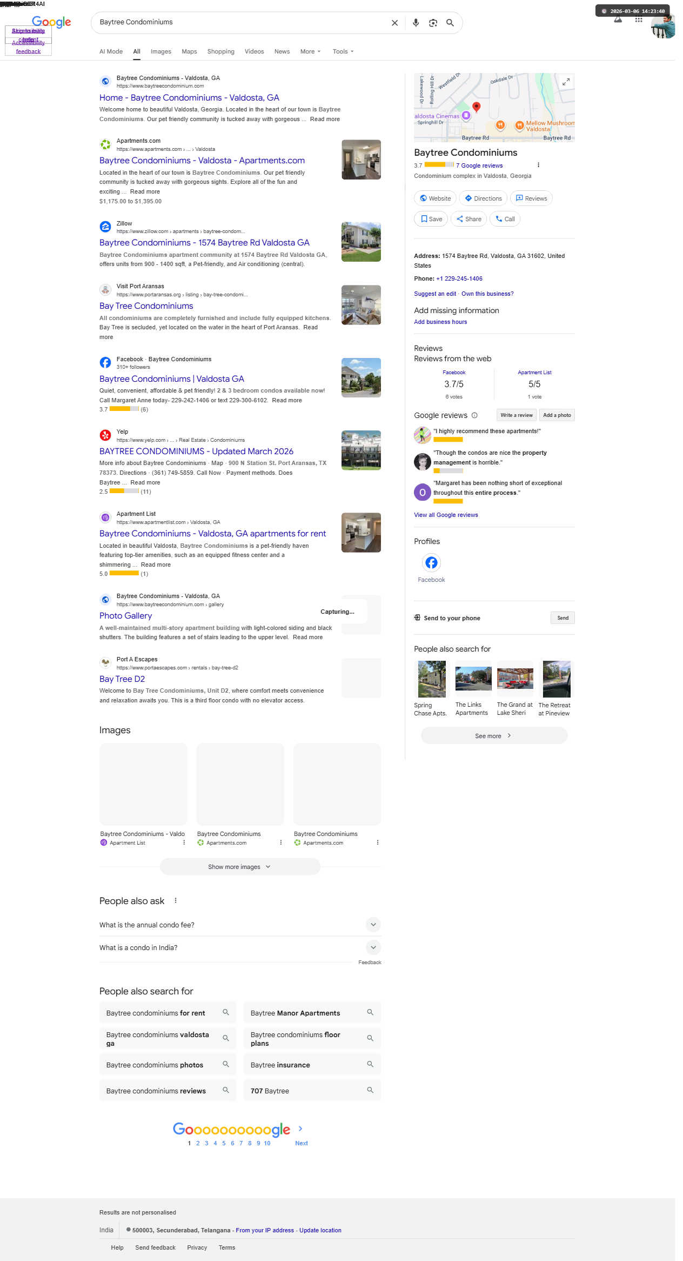Open search by image camera icon

tap(433, 23)
